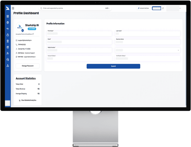Click the Verification Status field

click(147, 58)
